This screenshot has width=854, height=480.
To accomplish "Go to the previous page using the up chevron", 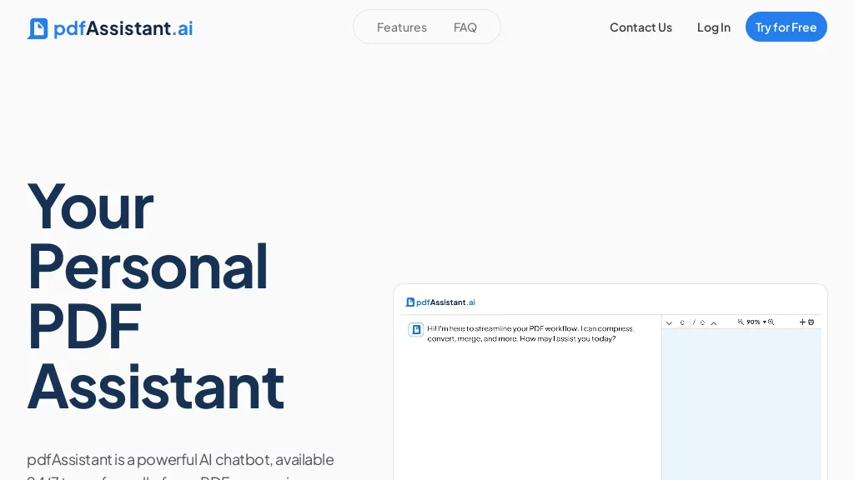I will pos(713,322).
